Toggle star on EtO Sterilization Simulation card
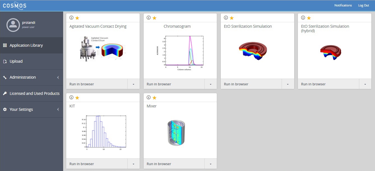 pyautogui.click(x=232, y=18)
